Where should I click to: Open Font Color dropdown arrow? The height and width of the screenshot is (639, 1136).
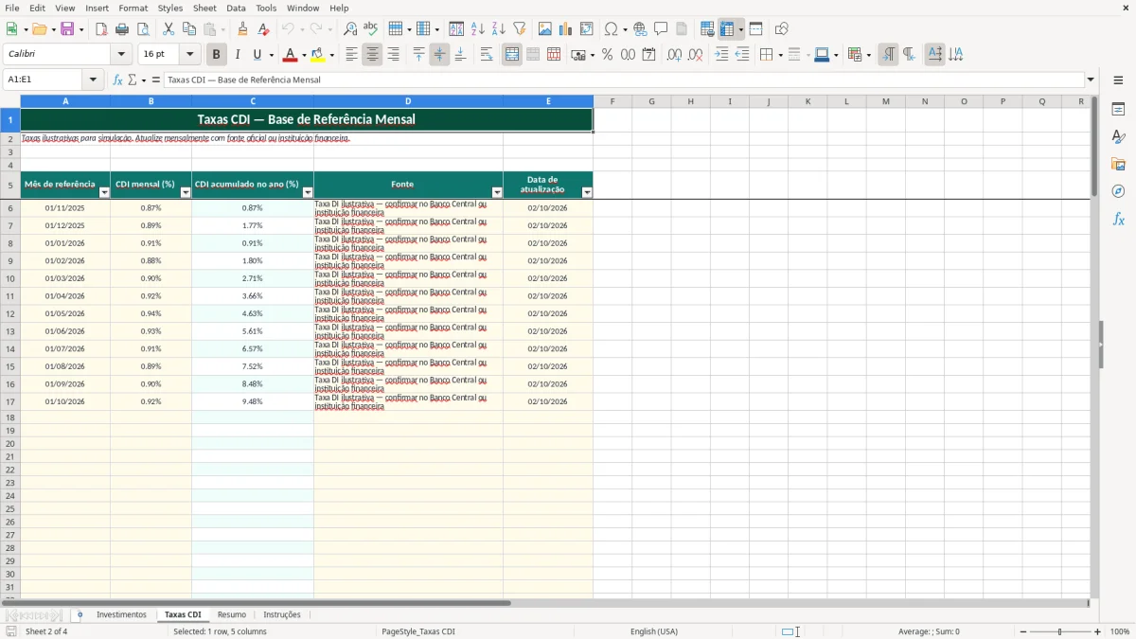coord(304,55)
